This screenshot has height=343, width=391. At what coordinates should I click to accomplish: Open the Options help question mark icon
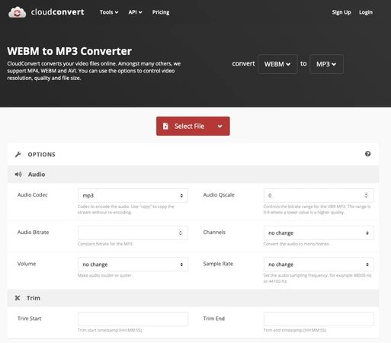[x=367, y=154]
